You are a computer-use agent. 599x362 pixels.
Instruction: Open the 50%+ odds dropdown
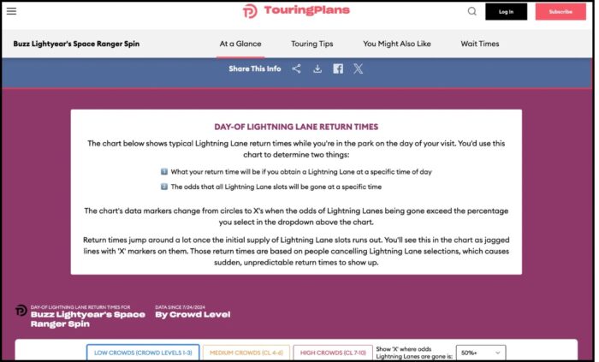coord(481,353)
